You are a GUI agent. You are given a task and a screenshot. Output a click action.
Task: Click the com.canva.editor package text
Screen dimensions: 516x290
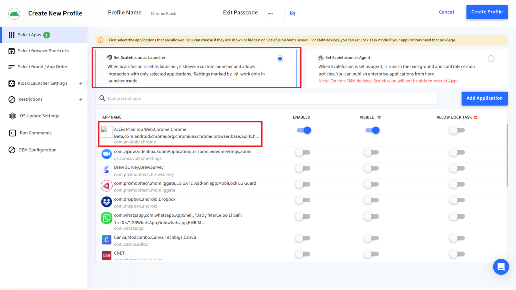point(132,244)
